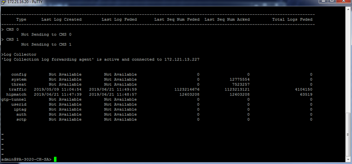Image resolution: width=352 pixels, height=164 pixels.
Task: Click the 'Type' column header
Action: 21,19
